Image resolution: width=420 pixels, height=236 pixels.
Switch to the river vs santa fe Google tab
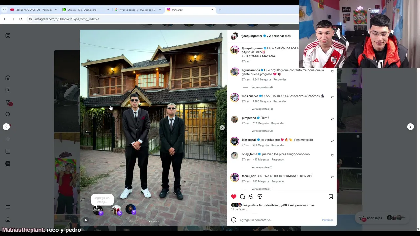pyautogui.click(x=138, y=10)
